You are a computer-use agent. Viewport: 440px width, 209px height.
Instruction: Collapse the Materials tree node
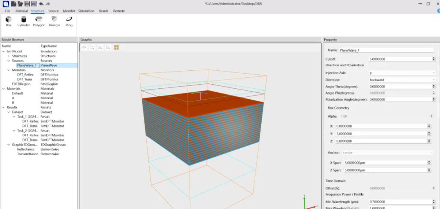pos(4,88)
